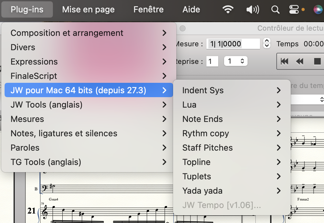The width and height of the screenshot is (324, 223).
Task: Open the Mise en page menu
Action: 88,9
